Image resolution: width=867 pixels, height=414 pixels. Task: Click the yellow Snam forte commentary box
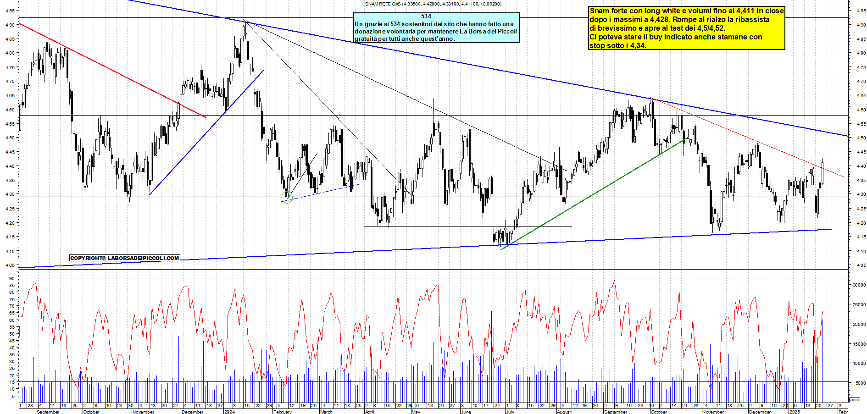687,28
